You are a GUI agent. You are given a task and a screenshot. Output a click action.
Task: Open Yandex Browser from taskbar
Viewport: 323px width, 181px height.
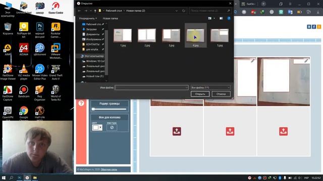pyautogui.click(x=27, y=177)
